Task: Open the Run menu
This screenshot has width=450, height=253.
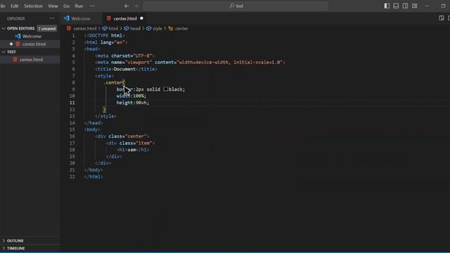Action: (79, 6)
